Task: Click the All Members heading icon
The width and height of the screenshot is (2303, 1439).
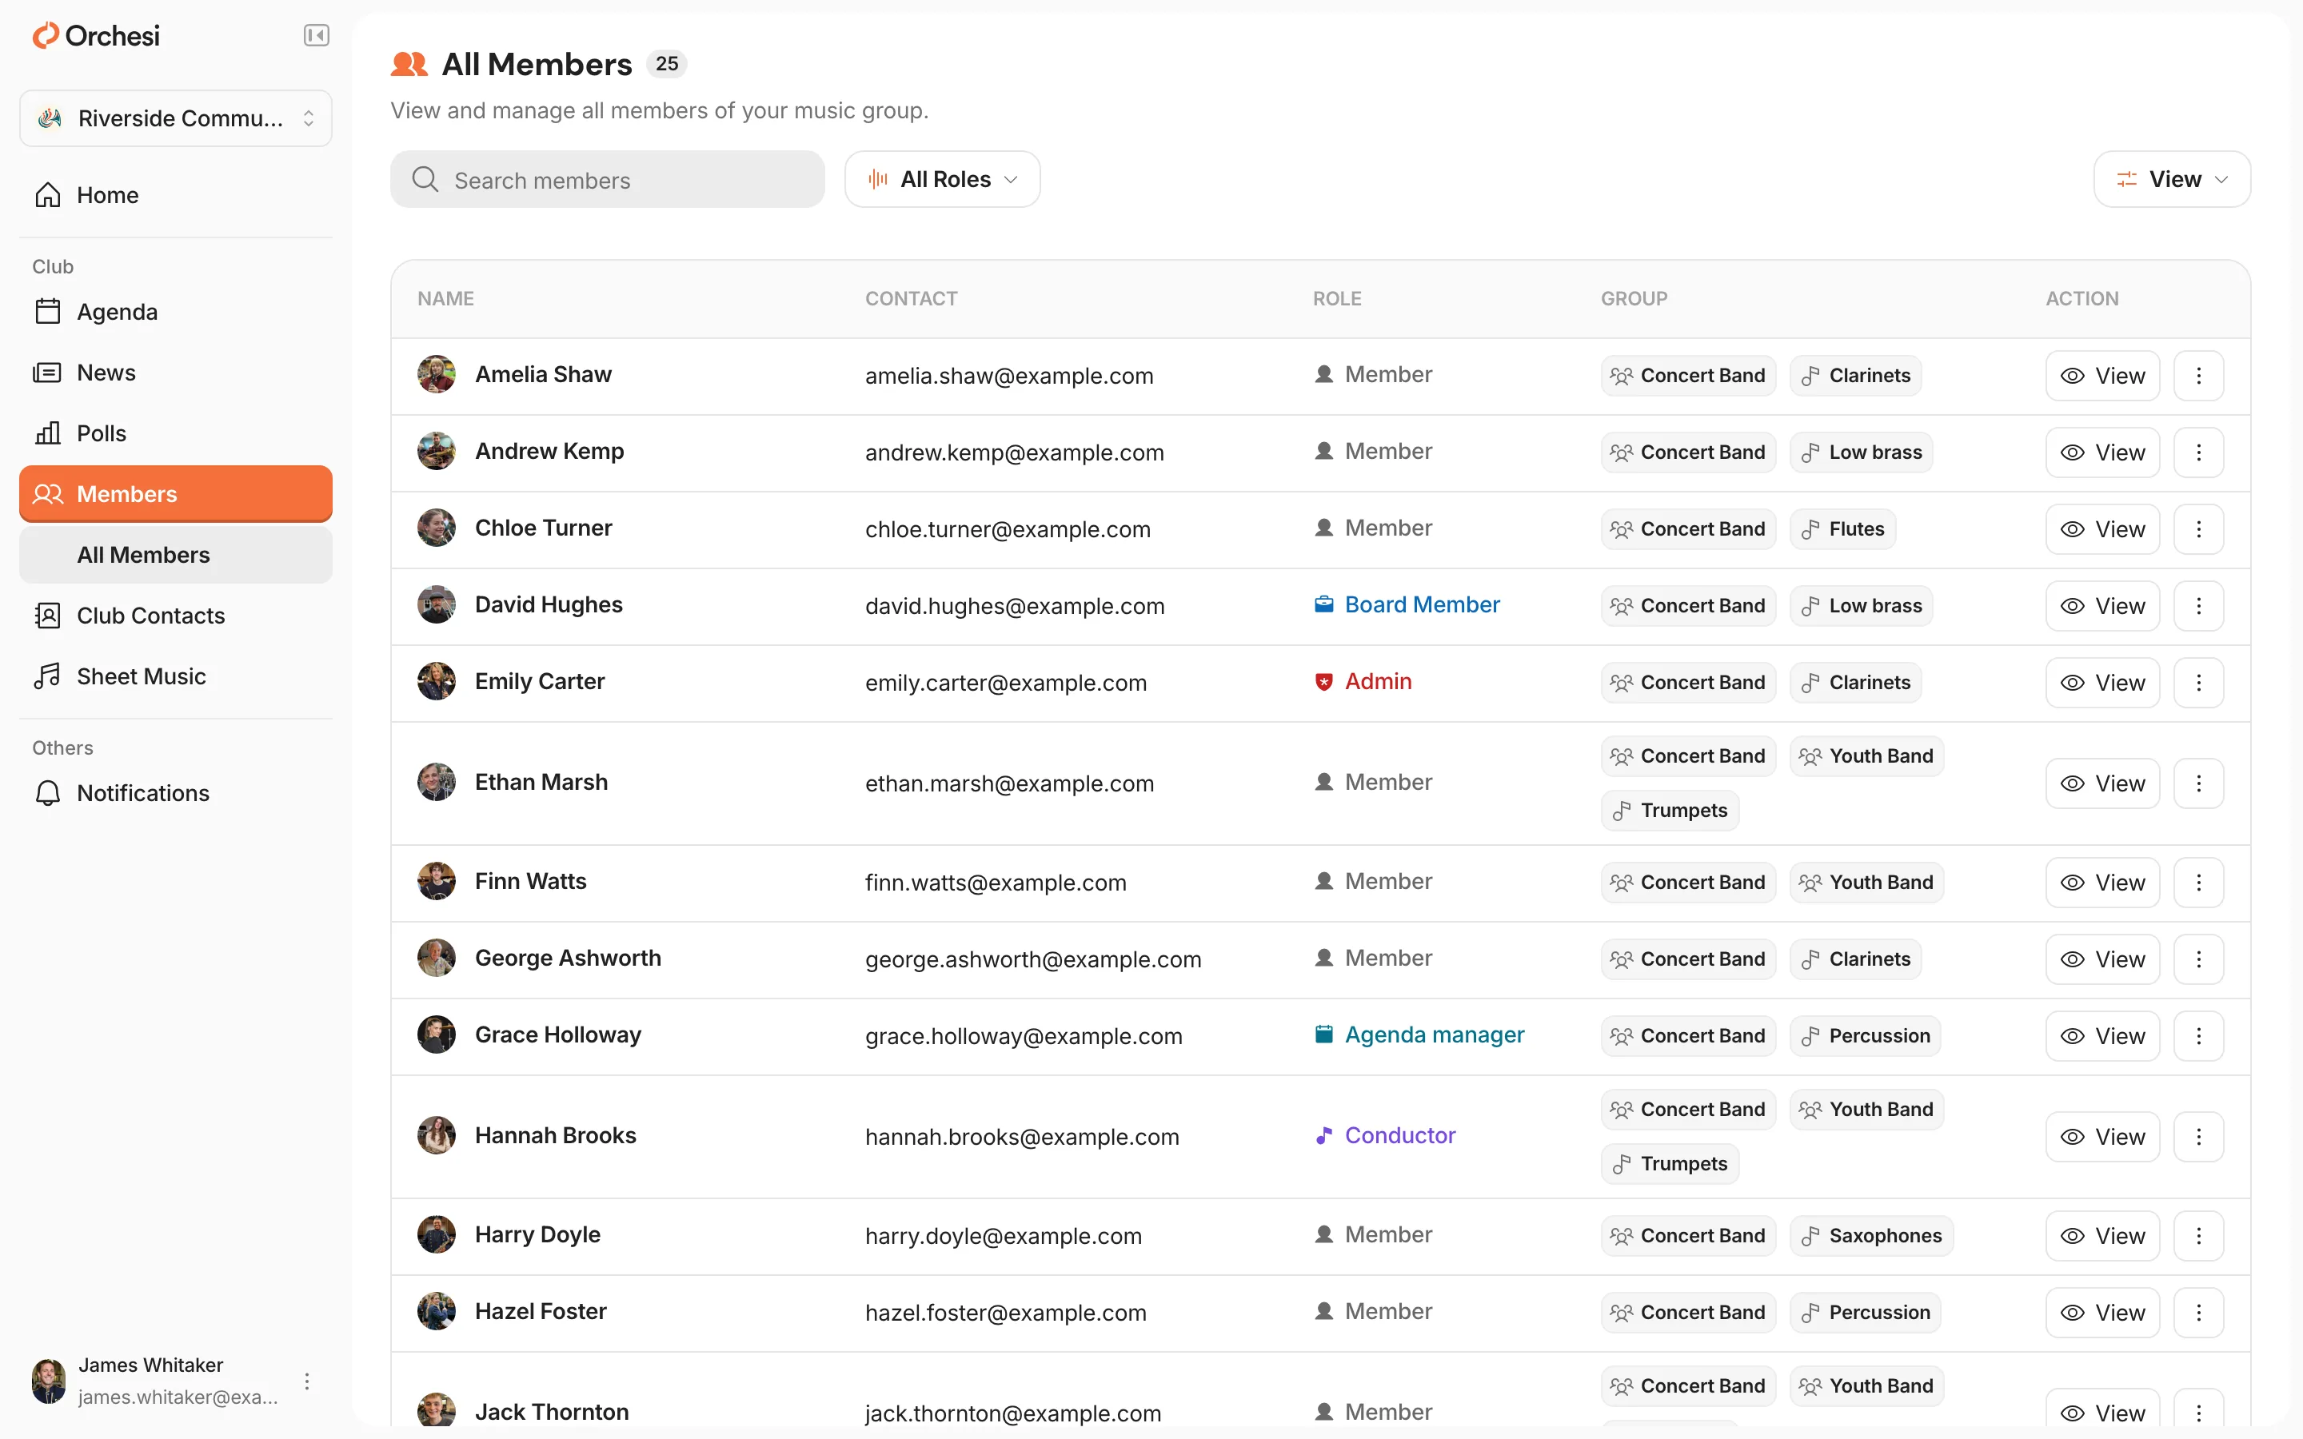Action: point(409,65)
